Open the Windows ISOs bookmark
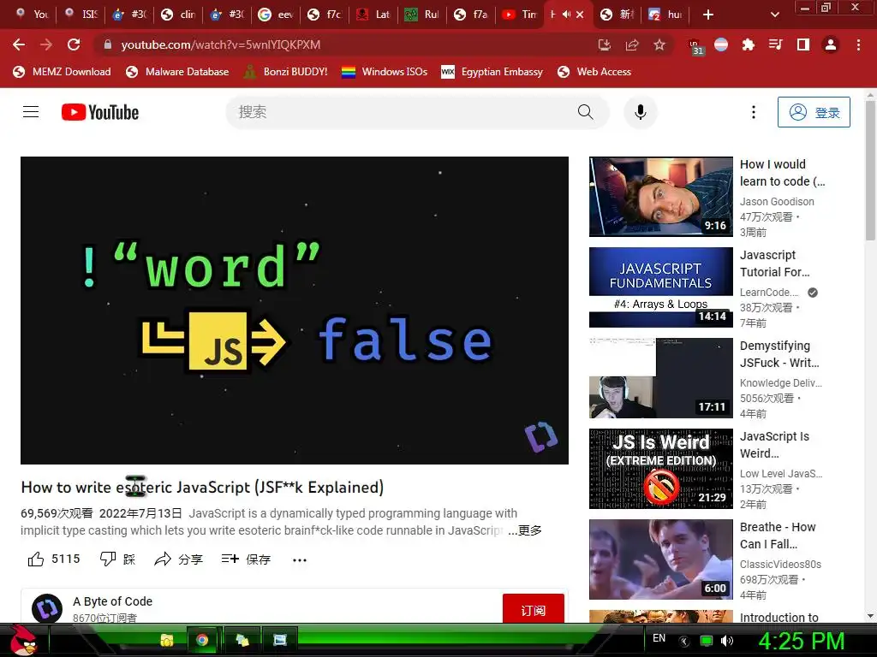877x657 pixels. 385,72
